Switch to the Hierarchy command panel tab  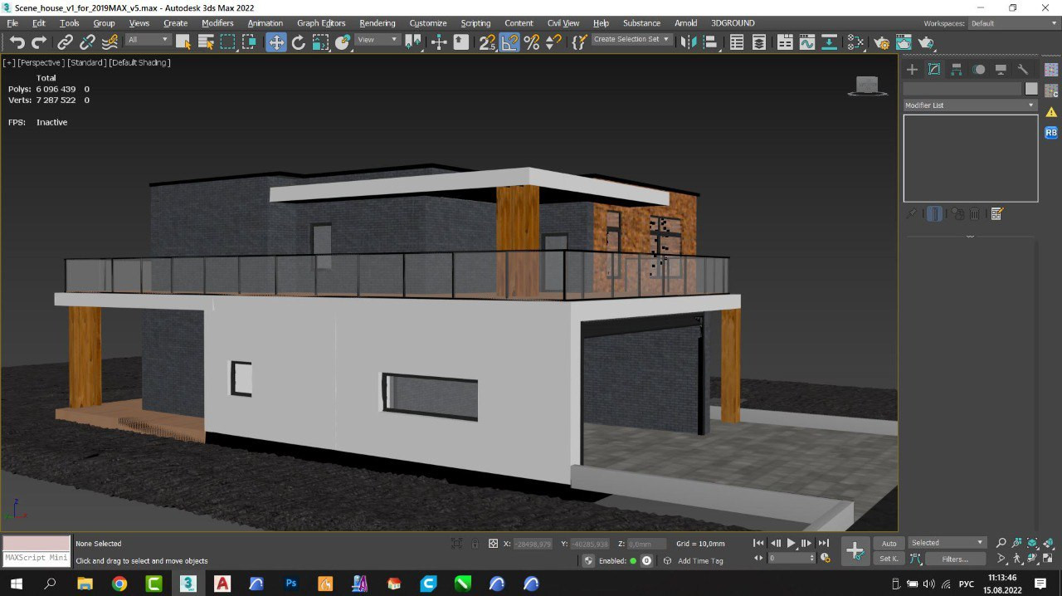(x=957, y=70)
